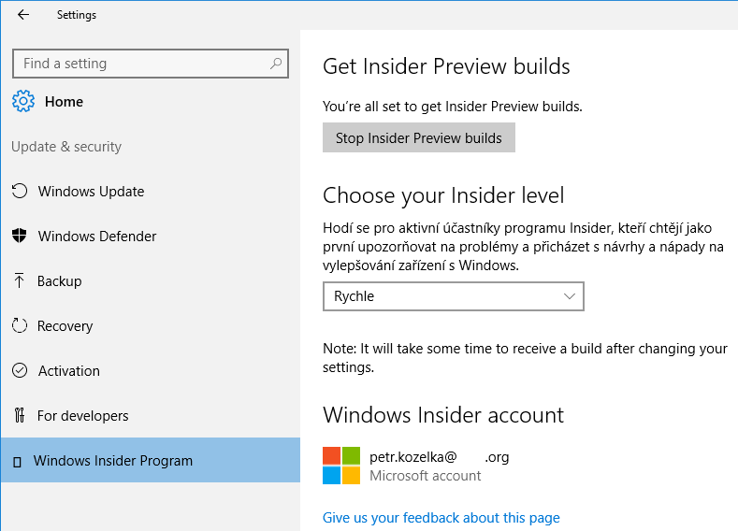Select the Recovery menu item

tap(65, 326)
